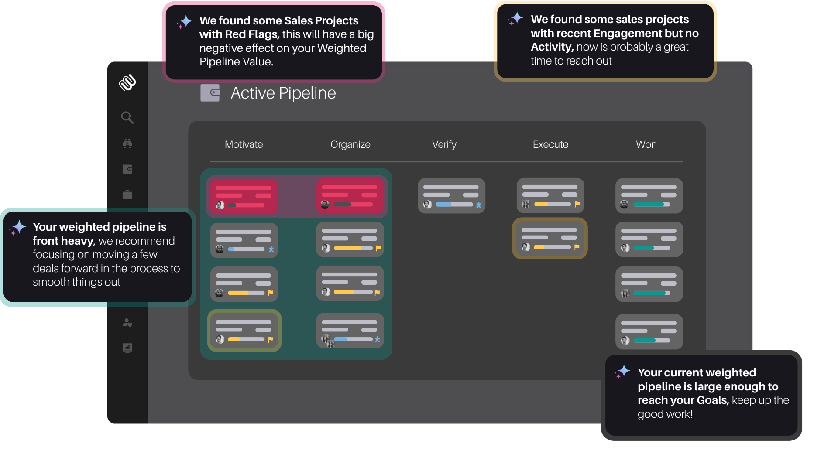Open the red-flagged deal card under Organize
This screenshot has width=838, height=471.
pyautogui.click(x=350, y=195)
